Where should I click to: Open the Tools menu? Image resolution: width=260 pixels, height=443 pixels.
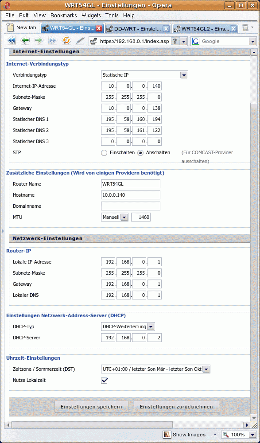click(112, 16)
